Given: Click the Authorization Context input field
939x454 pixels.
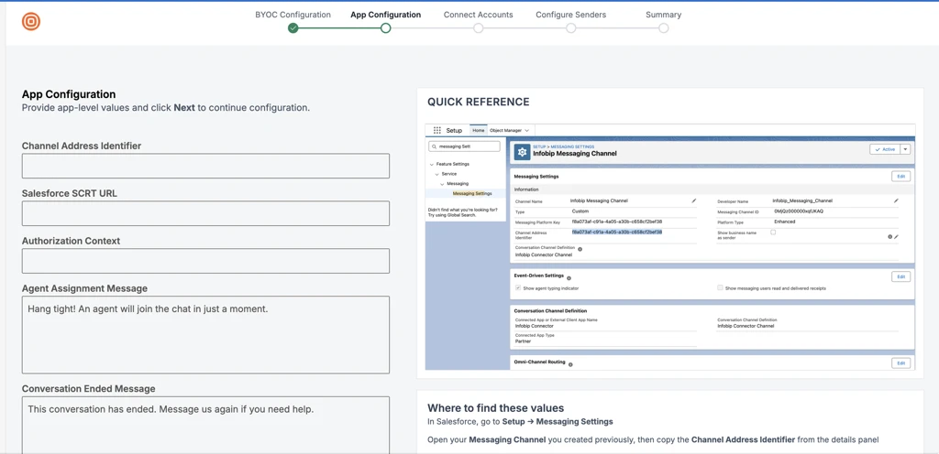Looking at the screenshot, I should click(205, 261).
